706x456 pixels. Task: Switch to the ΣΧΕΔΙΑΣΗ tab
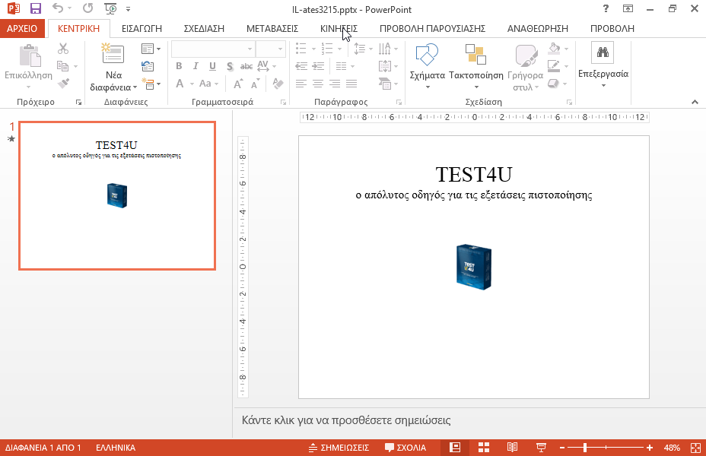coord(204,28)
